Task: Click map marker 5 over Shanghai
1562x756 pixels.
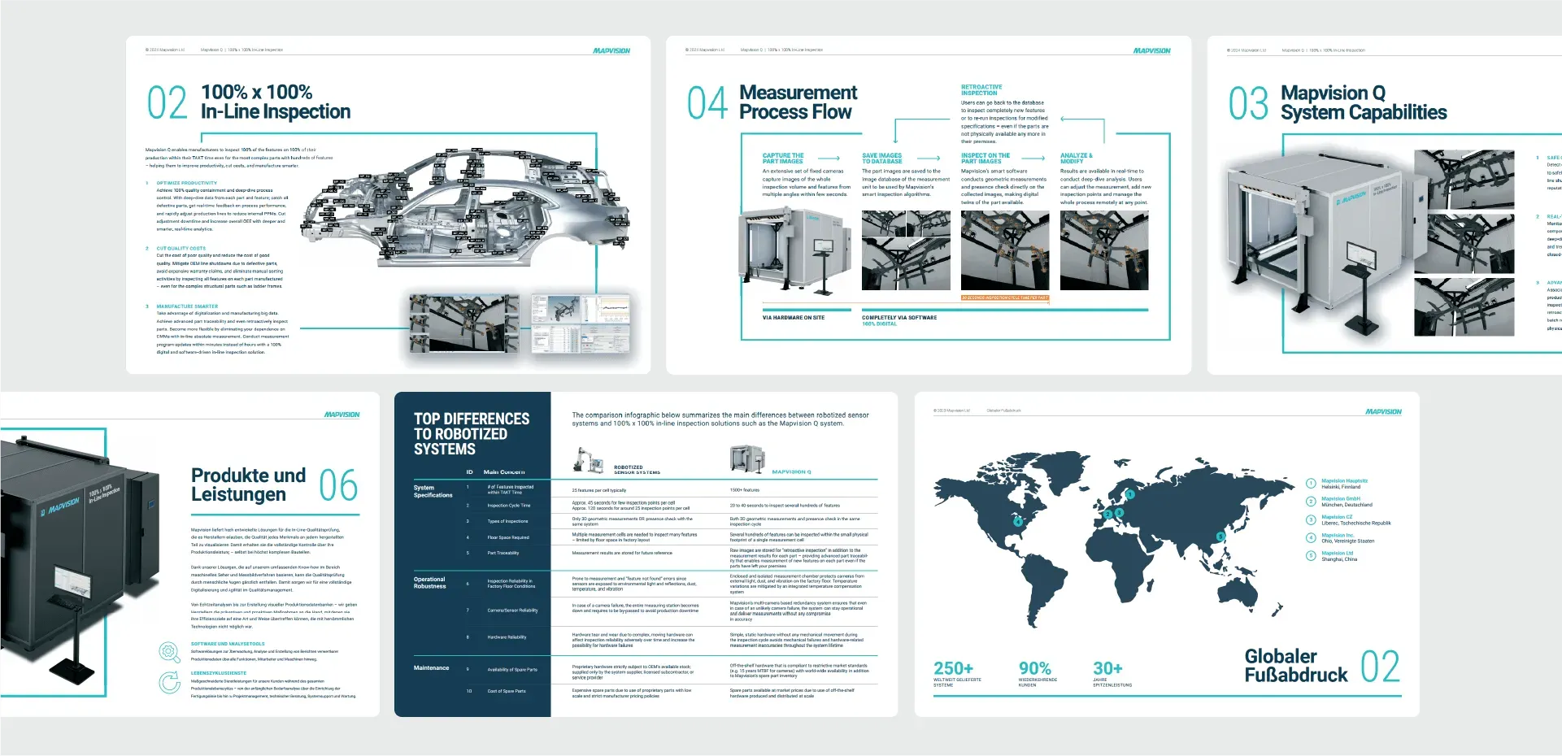Action: click(1220, 537)
